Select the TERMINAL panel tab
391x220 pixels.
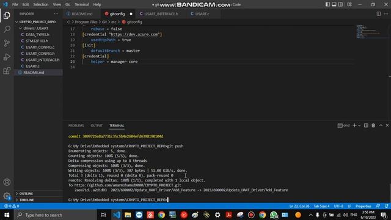tap(117, 125)
